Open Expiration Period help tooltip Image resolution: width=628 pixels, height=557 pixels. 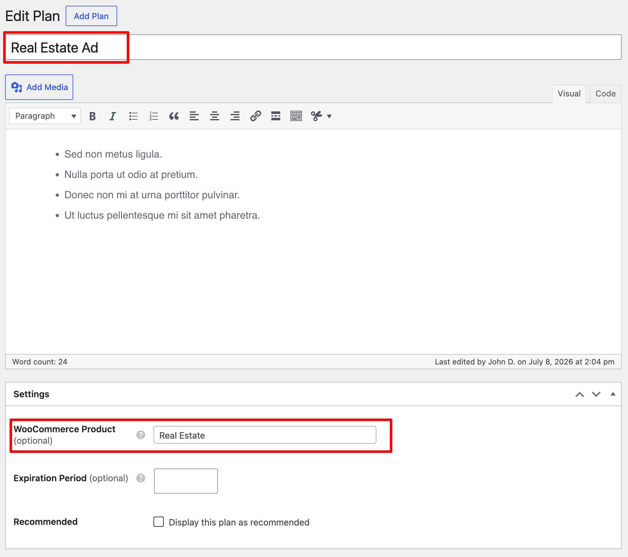[x=141, y=478]
